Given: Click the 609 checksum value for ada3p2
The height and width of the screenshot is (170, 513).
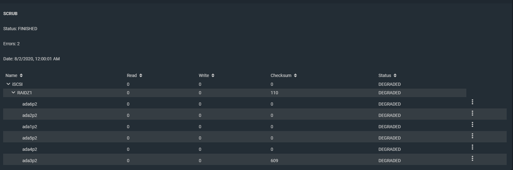Looking at the screenshot, I should tap(274, 161).
